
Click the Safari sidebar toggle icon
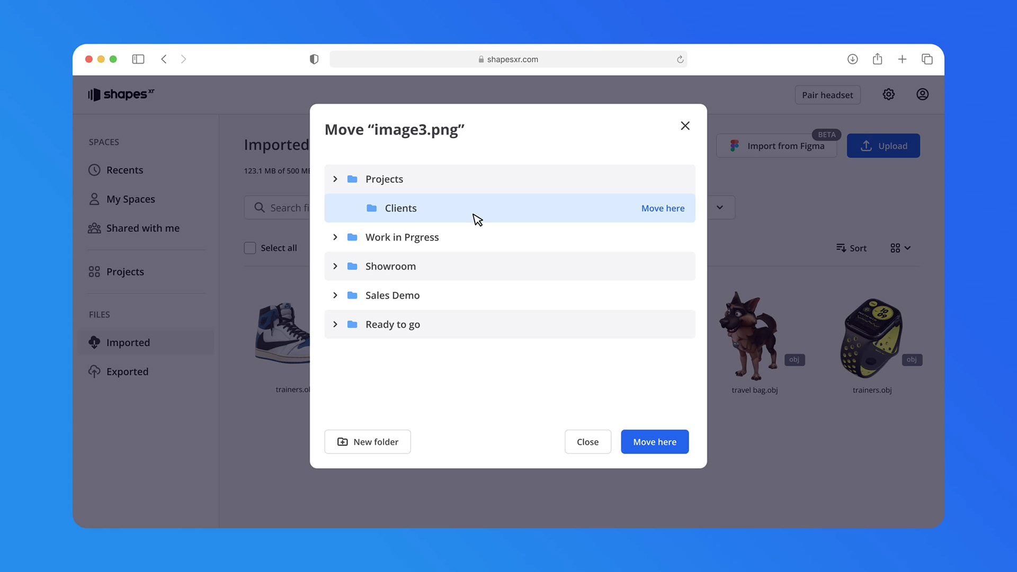138,59
